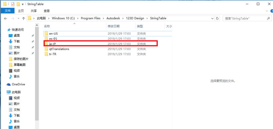The height and width of the screenshot is (129, 273).
Task: Click pin icon next to 桌面
Action: click(x=33, y=36)
